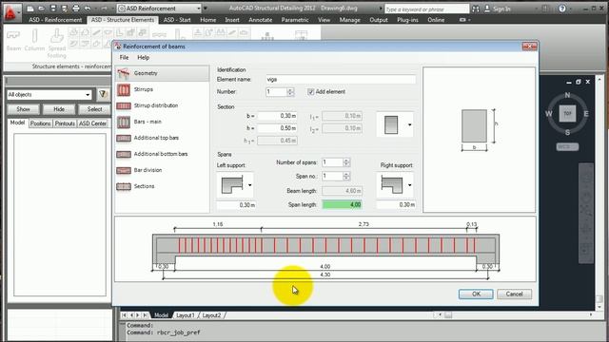Open the WCS dropdown below the ViewCube
This screenshot has height=342, width=609.
click(x=567, y=146)
